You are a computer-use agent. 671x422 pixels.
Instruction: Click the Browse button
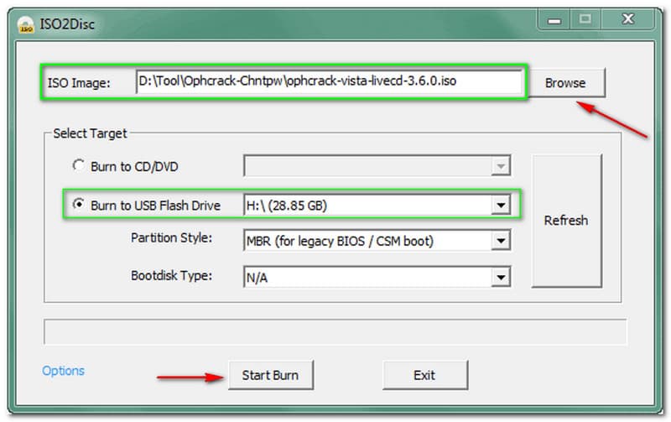tap(566, 82)
